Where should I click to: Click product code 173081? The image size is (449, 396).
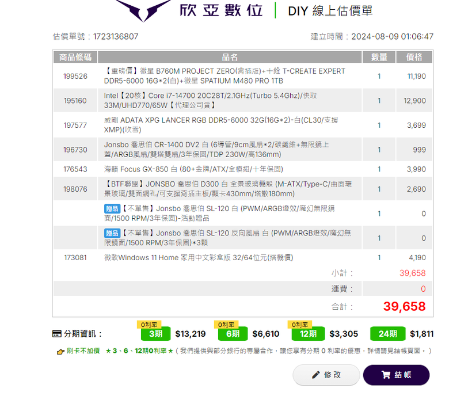pyautogui.click(x=75, y=258)
